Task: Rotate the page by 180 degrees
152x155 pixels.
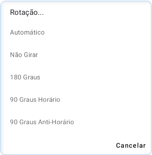Action: (x=76, y=77)
